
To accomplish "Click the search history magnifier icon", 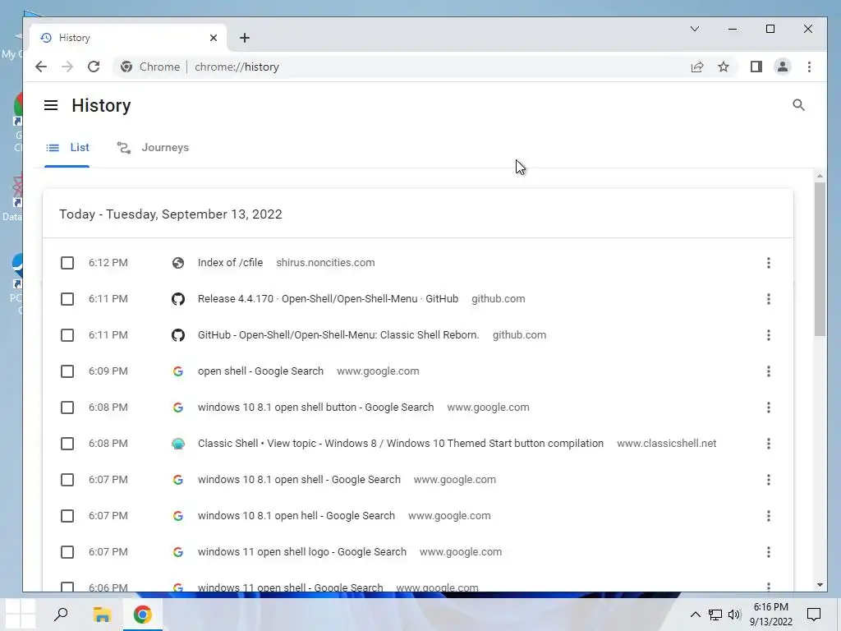I will [798, 105].
